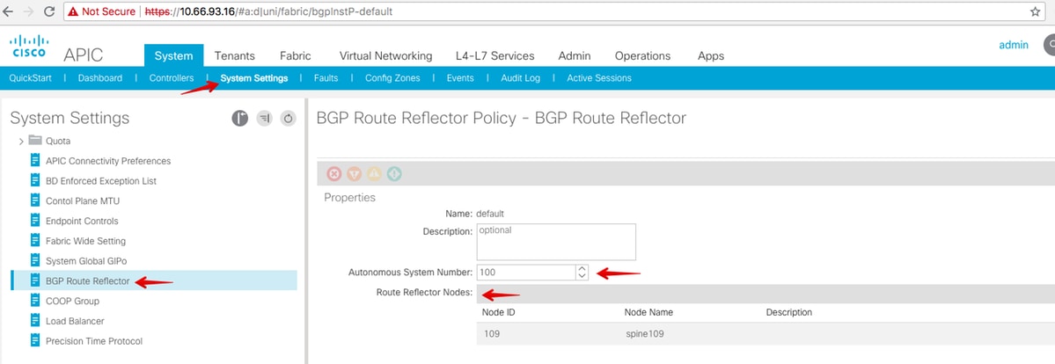Open Precision Time Protocol settings
Screen dimensions: 1055x364
tap(94, 341)
